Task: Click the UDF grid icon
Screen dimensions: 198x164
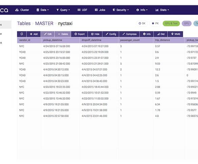Action: pyautogui.click(x=79, y=10)
